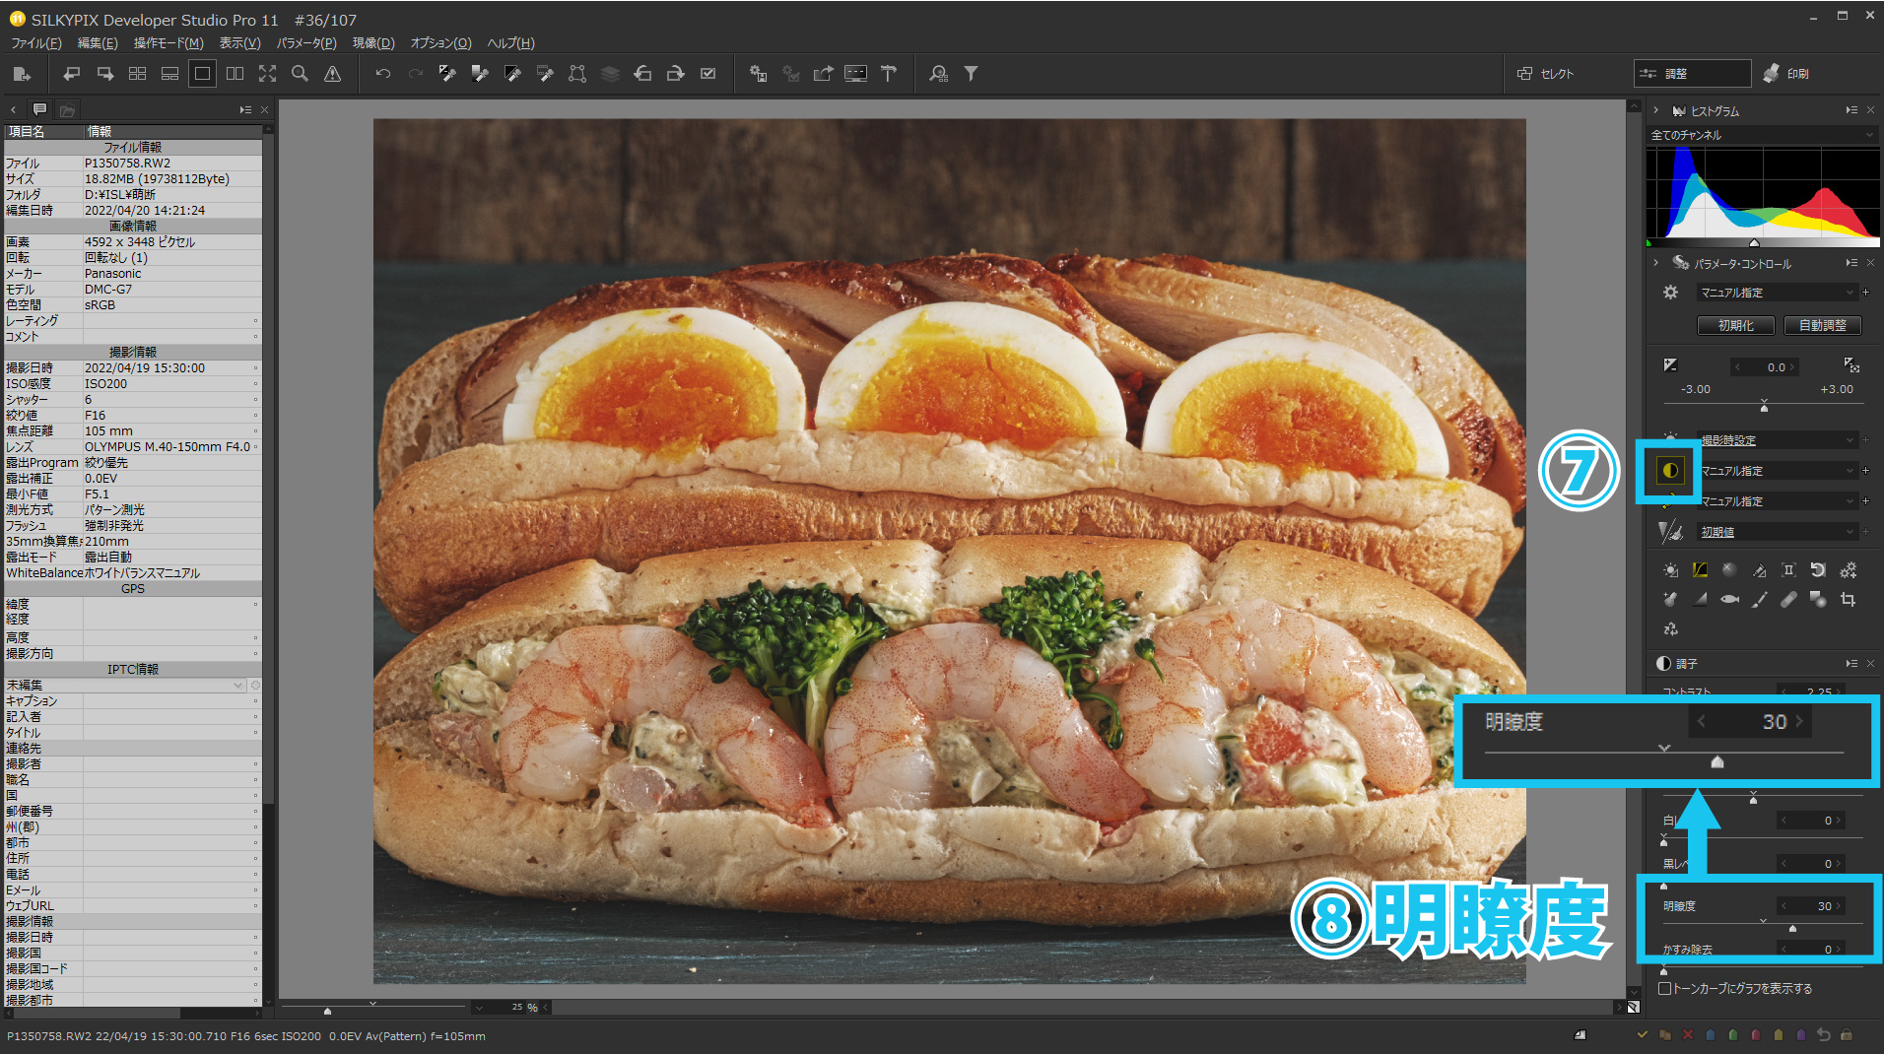Click the hammer tool settings icon
Image resolution: width=1884 pixels, height=1054 pixels.
(889, 74)
